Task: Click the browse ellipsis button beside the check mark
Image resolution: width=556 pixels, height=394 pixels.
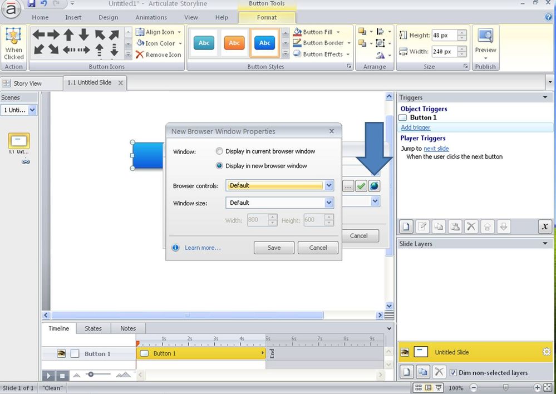Action: point(348,186)
